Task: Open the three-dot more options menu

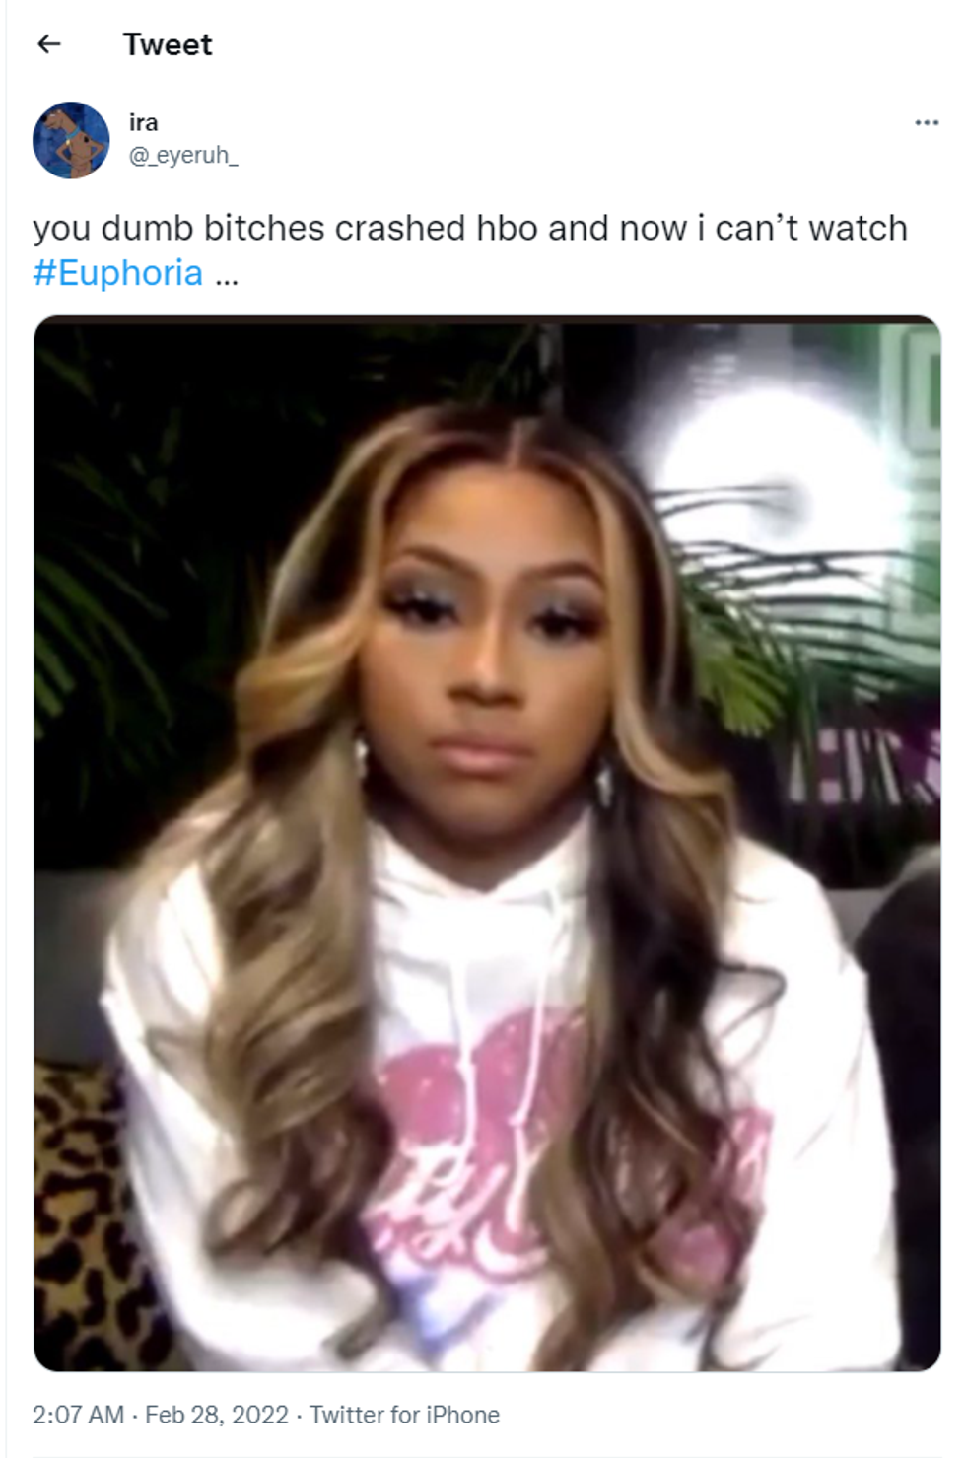Action: 926,122
